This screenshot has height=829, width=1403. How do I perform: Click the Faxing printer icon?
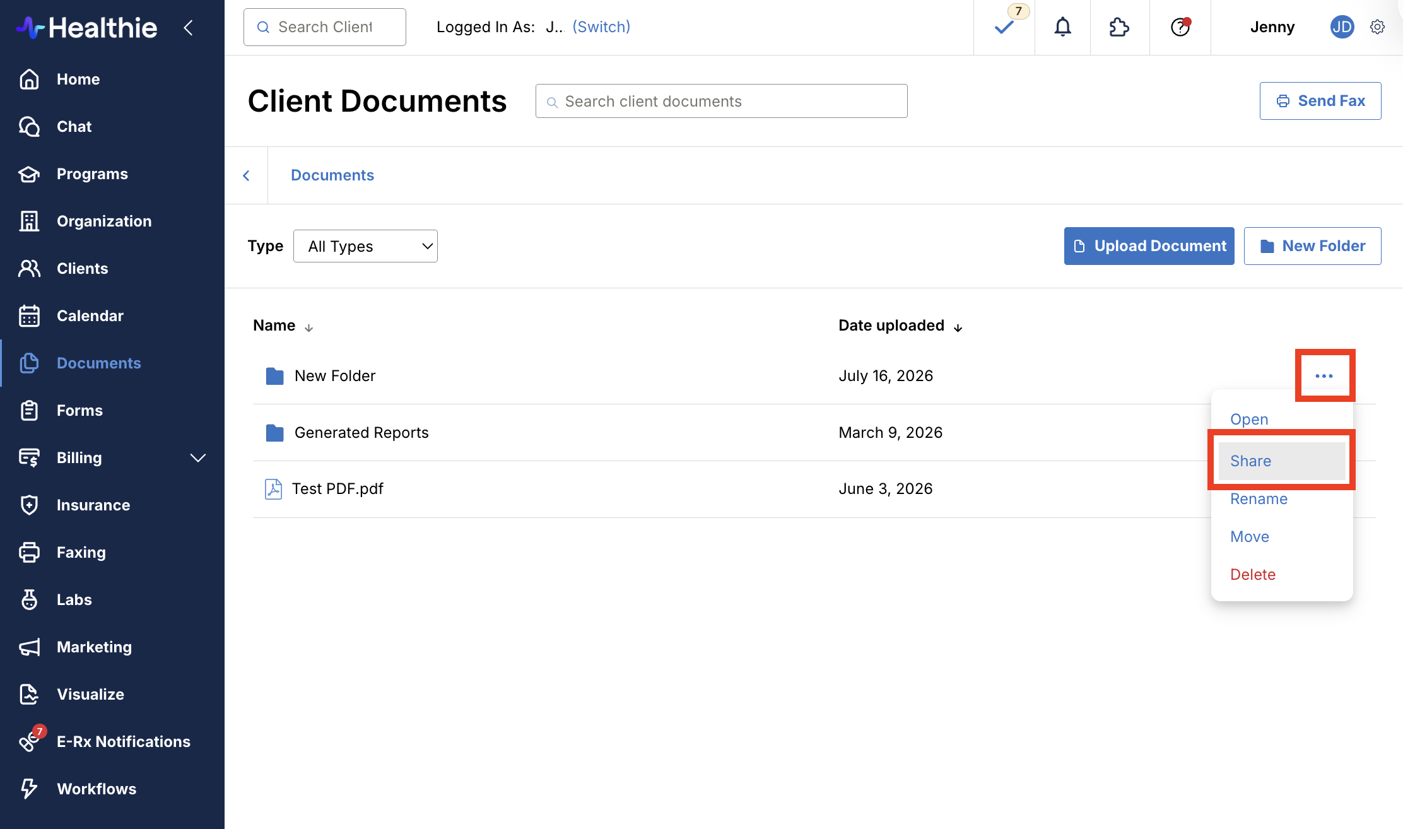click(x=29, y=553)
